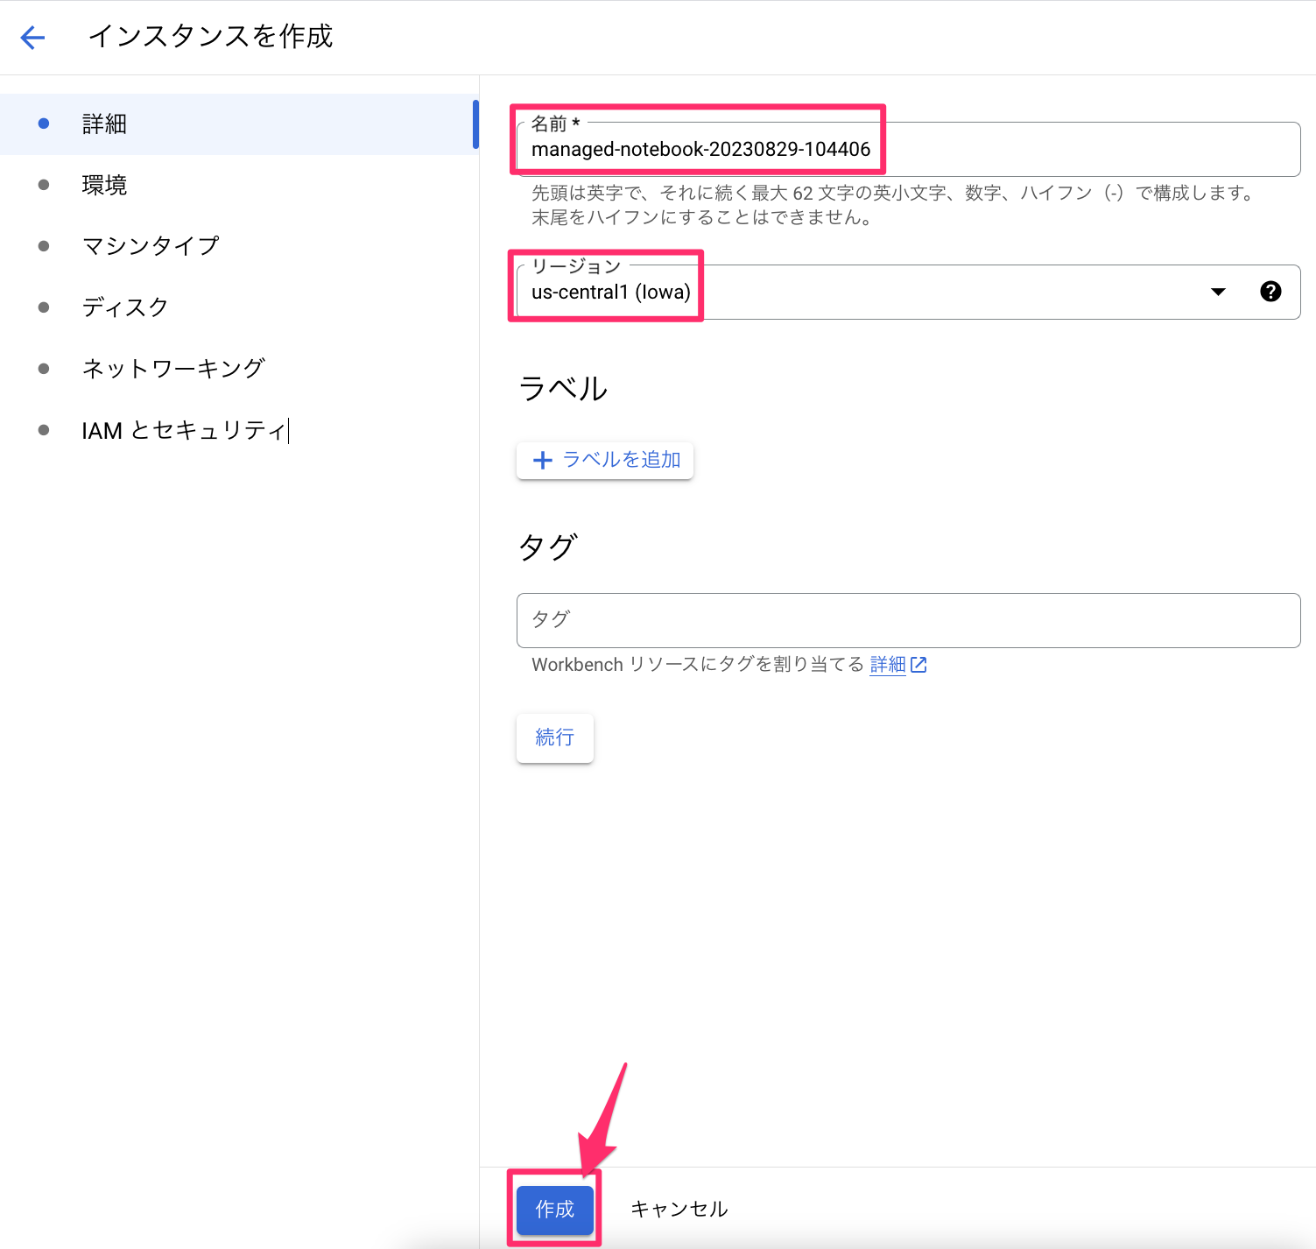This screenshot has width=1316, height=1249.
Task: Open the 詳細 link about Workbench tags
Action: 887,664
